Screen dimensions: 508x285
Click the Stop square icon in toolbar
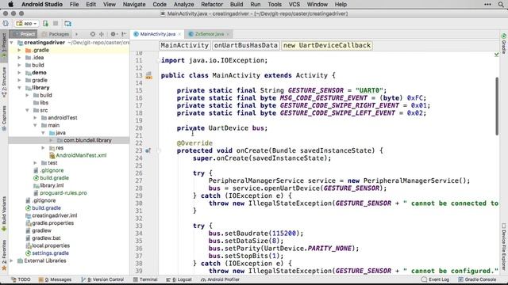(x=56, y=24)
